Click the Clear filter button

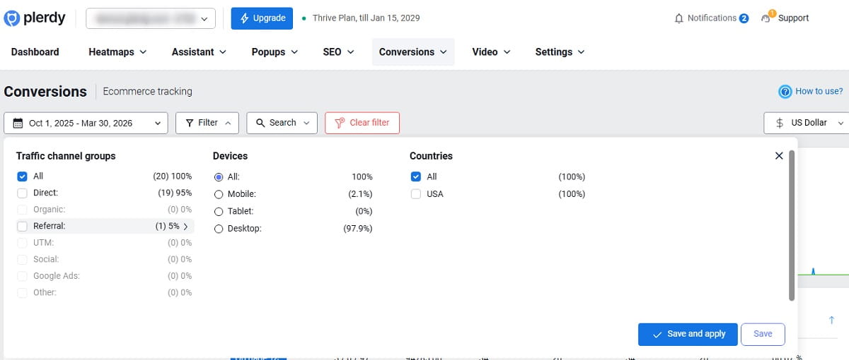coord(362,123)
